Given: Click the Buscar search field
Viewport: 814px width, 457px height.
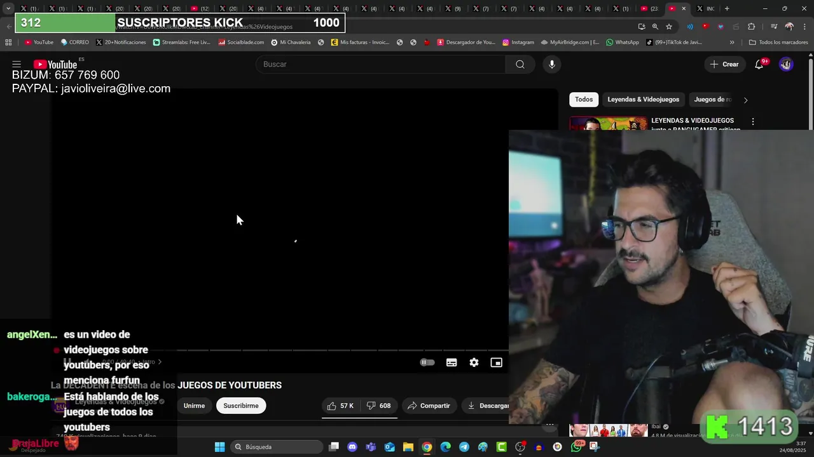Looking at the screenshot, I should pos(380,64).
